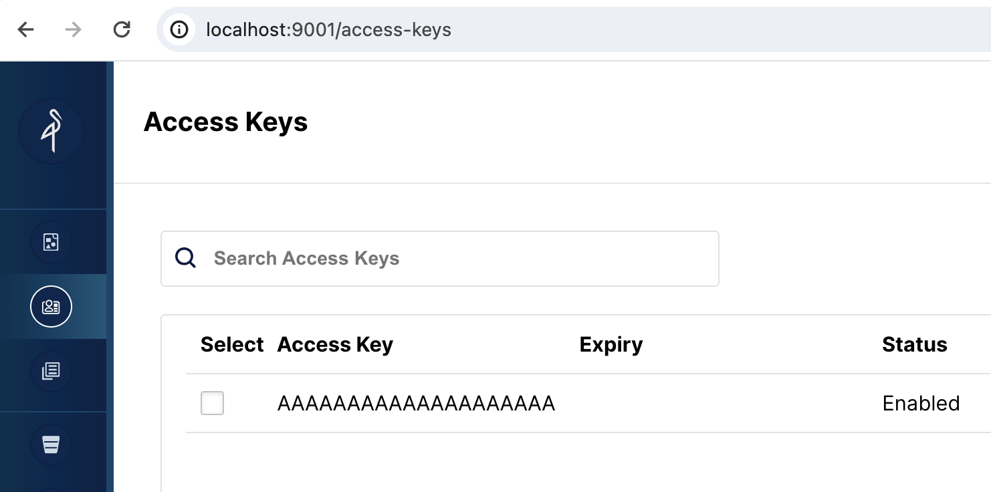991x492 pixels.
Task: Click the site information icon in the address bar
Action: pyautogui.click(x=179, y=30)
